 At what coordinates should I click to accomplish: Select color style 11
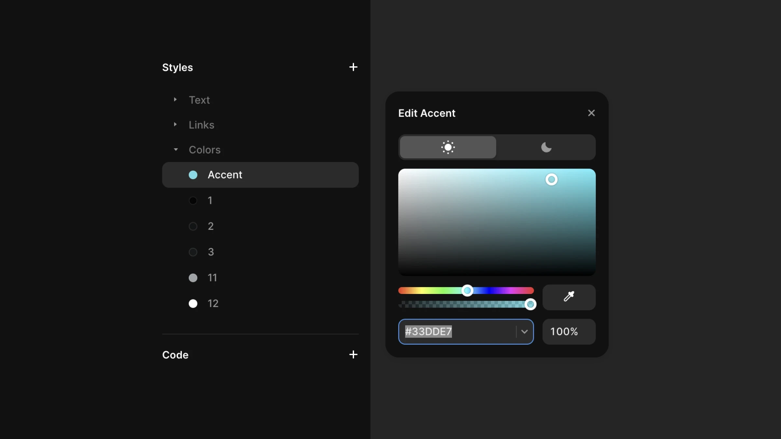[x=212, y=277]
